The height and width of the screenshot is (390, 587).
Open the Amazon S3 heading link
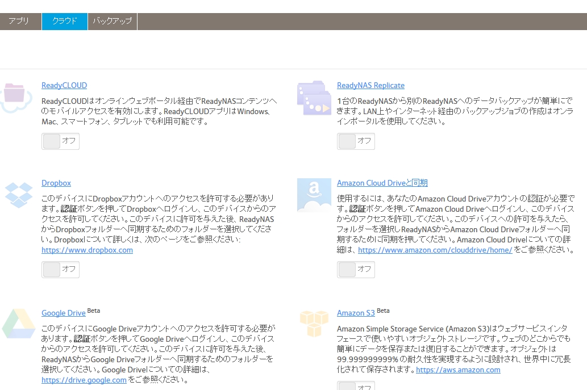(x=356, y=313)
